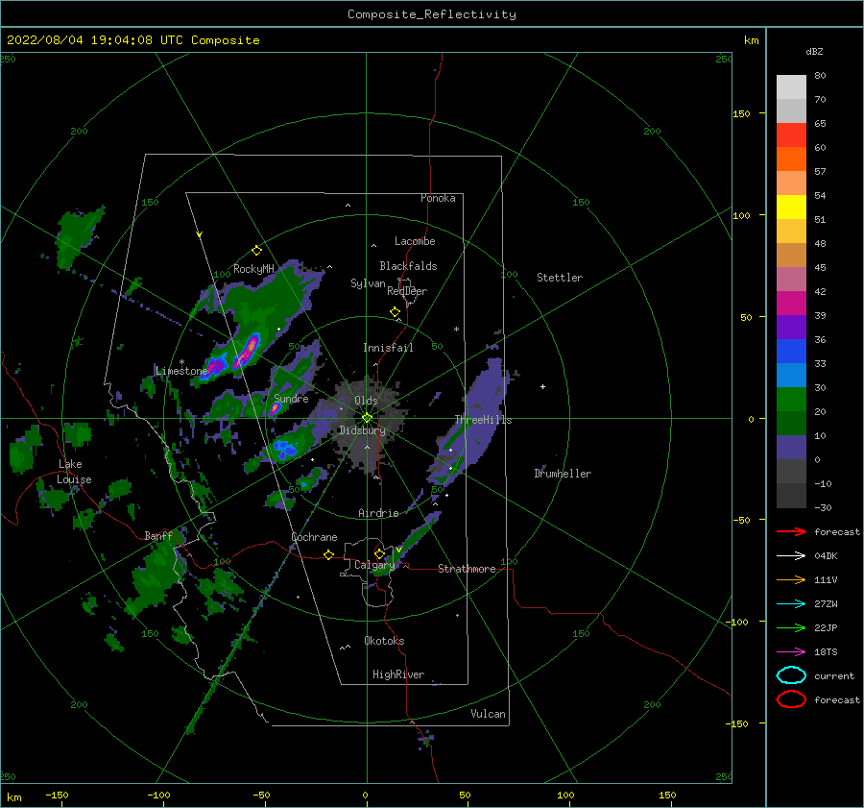The image size is (864, 808).
Task: Click the Sylvan label
Action: point(368,283)
